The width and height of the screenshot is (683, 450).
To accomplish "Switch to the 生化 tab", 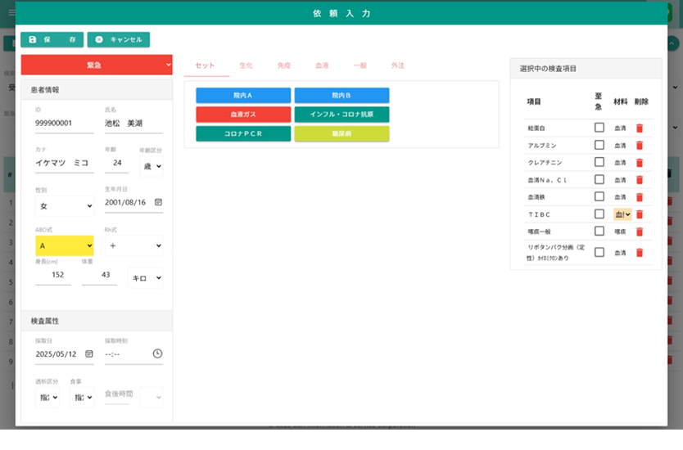I will 246,65.
